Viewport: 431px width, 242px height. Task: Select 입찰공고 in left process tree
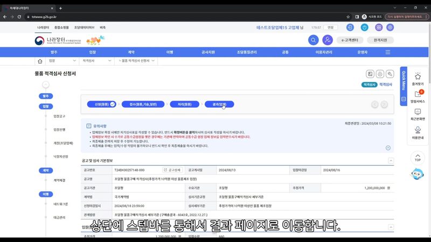tap(59, 116)
